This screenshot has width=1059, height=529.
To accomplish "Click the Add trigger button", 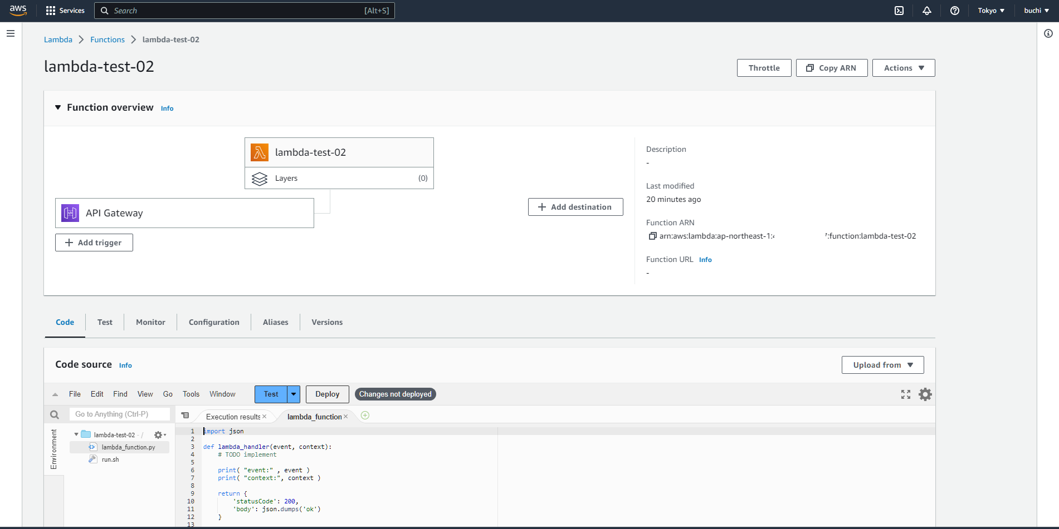I will tap(94, 243).
